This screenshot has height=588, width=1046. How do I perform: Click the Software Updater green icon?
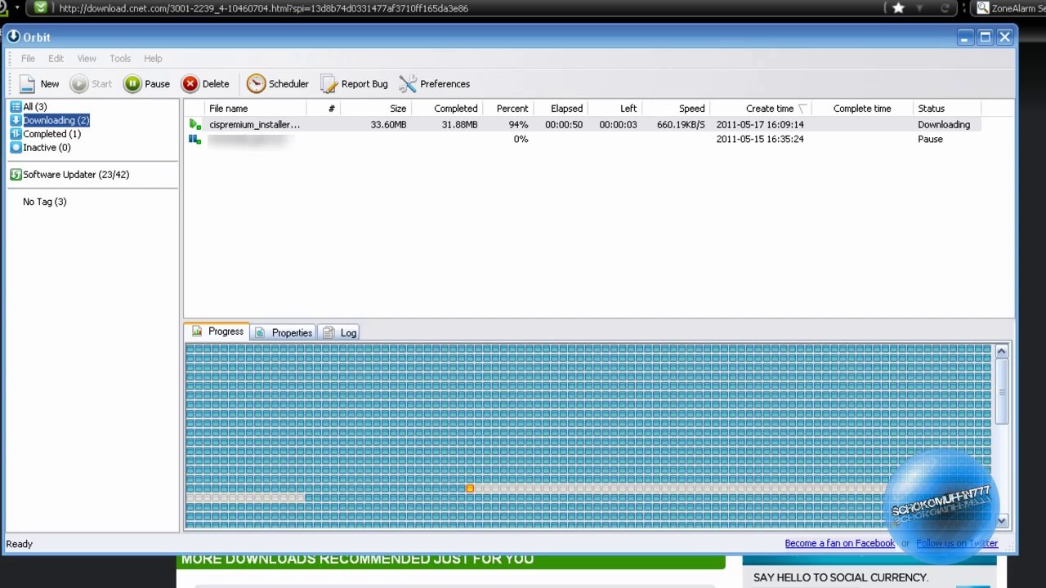(x=16, y=175)
